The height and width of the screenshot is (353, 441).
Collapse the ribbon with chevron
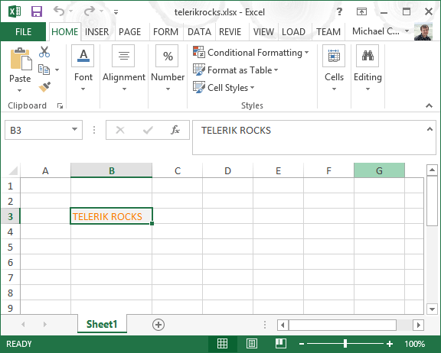tap(429, 105)
